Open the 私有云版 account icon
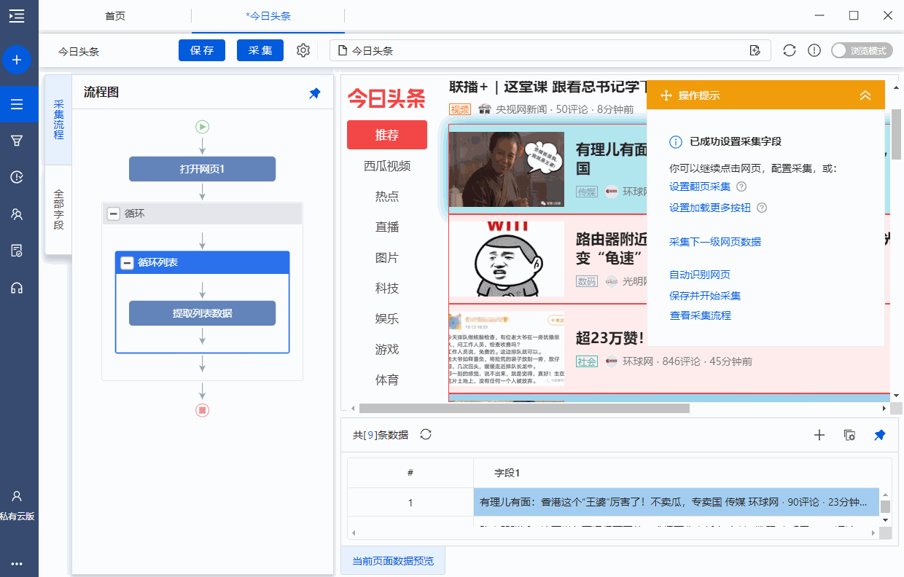The width and height of the screenshot is (904, 577). (17, 496)
